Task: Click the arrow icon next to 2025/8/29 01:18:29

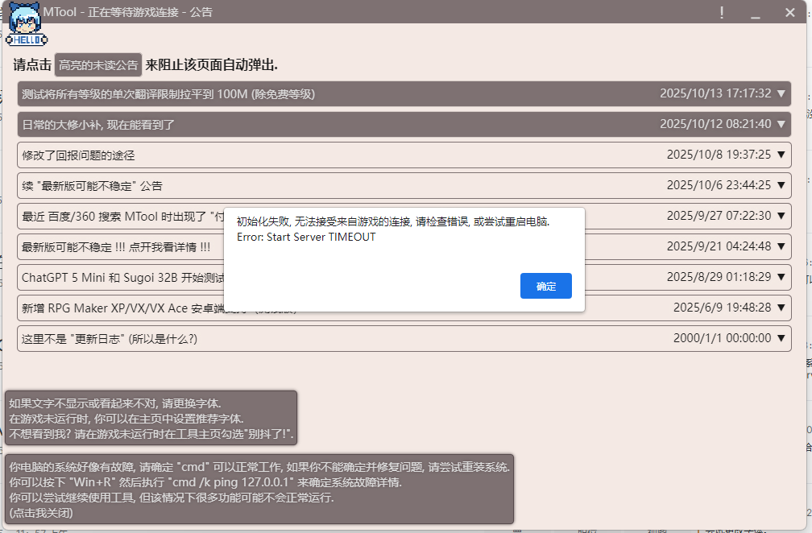Action: pyautogui.click(x=781, y=277)
